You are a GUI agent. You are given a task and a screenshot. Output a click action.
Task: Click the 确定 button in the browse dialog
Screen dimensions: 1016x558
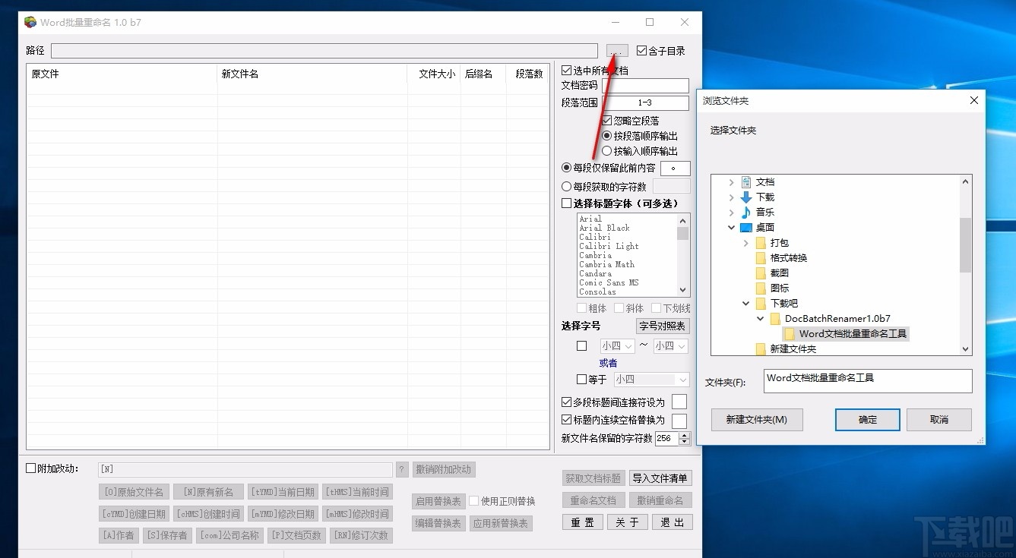point(867,419)
